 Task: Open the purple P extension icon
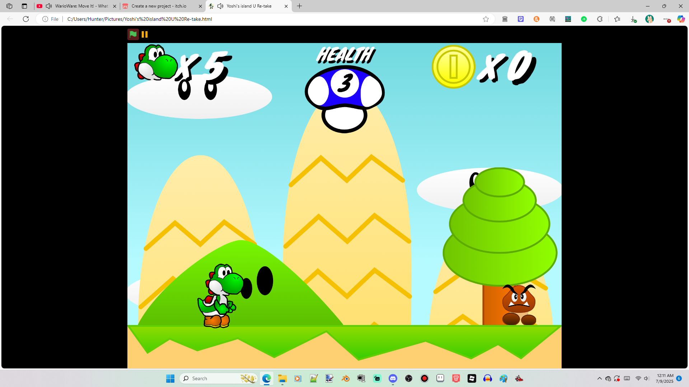[521, 19]
